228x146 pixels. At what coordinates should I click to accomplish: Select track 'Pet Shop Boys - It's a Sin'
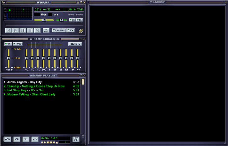[42, 90]
